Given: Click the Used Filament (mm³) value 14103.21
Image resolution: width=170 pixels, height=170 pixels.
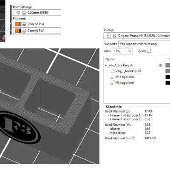Looking at the screenshot, I should pyautogui.click(x=150, y=138).
